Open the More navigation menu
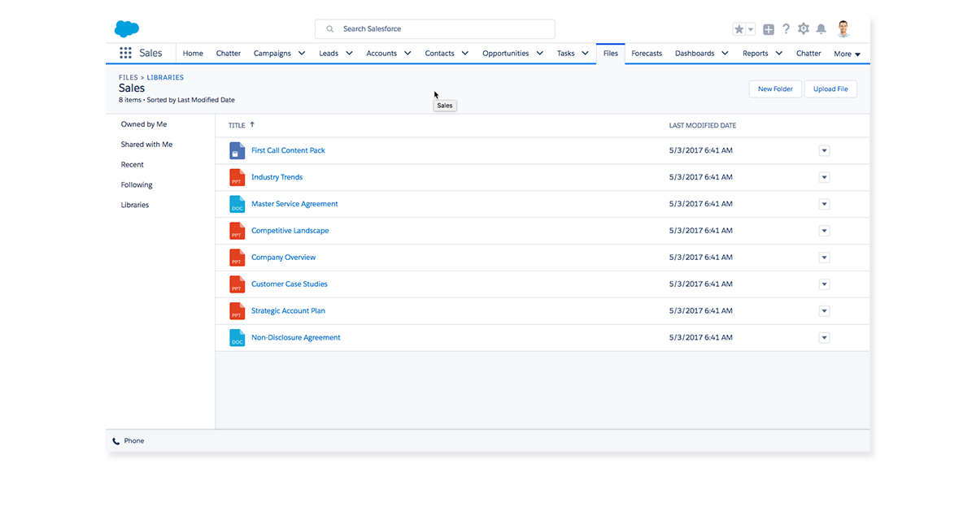The width and height of the screenshot is (976, 520). point(847,54)
